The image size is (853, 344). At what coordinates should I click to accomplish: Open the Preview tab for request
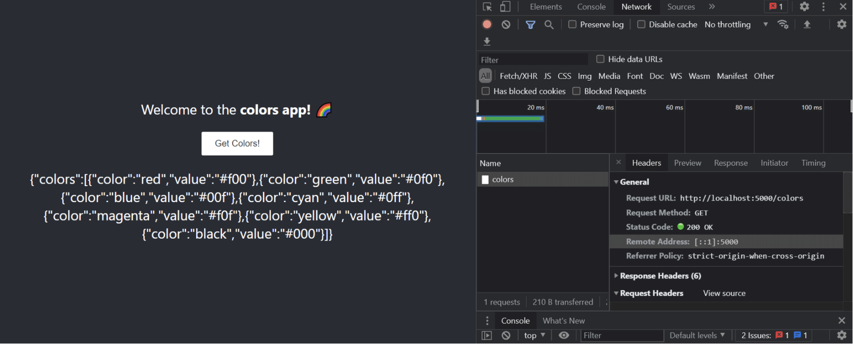click(687, 163)
